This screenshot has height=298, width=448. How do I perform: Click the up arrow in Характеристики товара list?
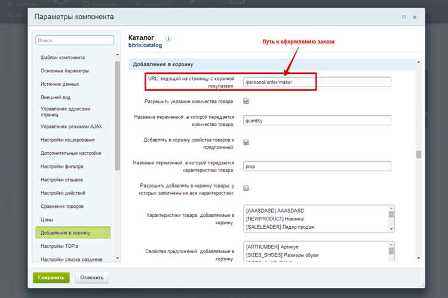click(391, 208)
